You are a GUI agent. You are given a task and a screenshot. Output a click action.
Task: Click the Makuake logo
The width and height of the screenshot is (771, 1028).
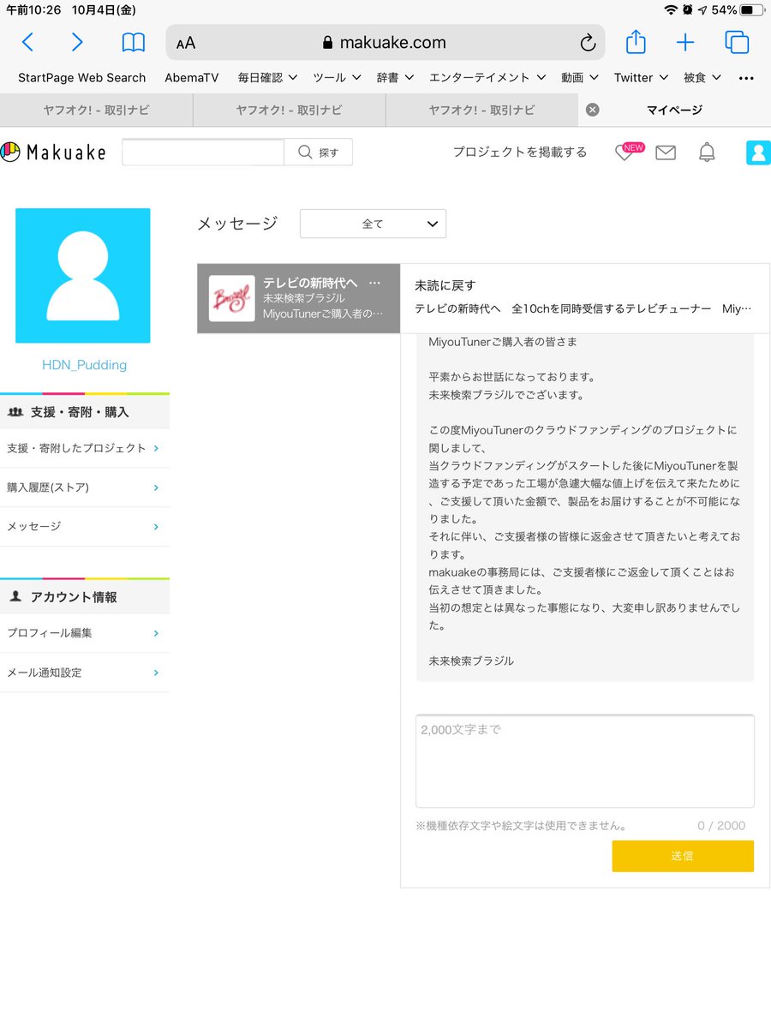tap(54, 152)
